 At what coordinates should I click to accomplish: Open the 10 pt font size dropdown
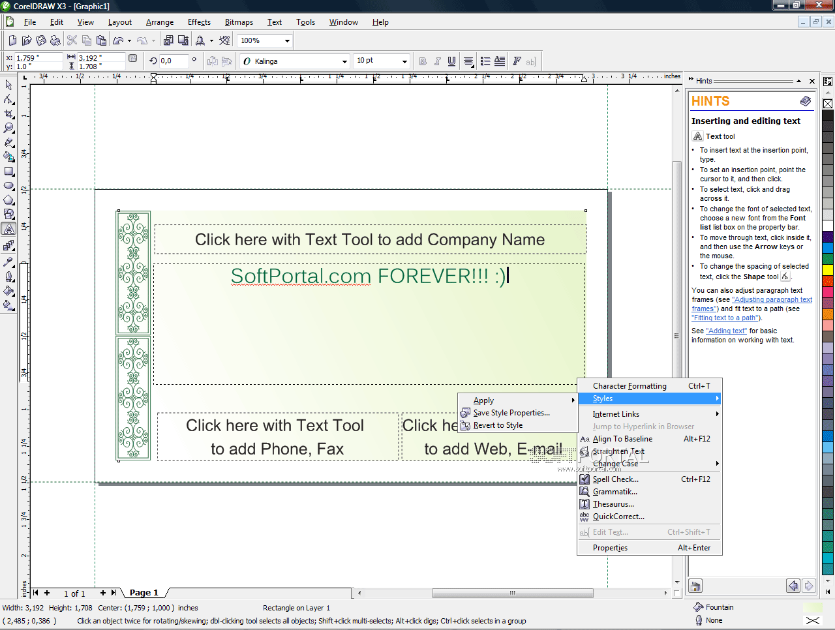click(x=404, y=61)
